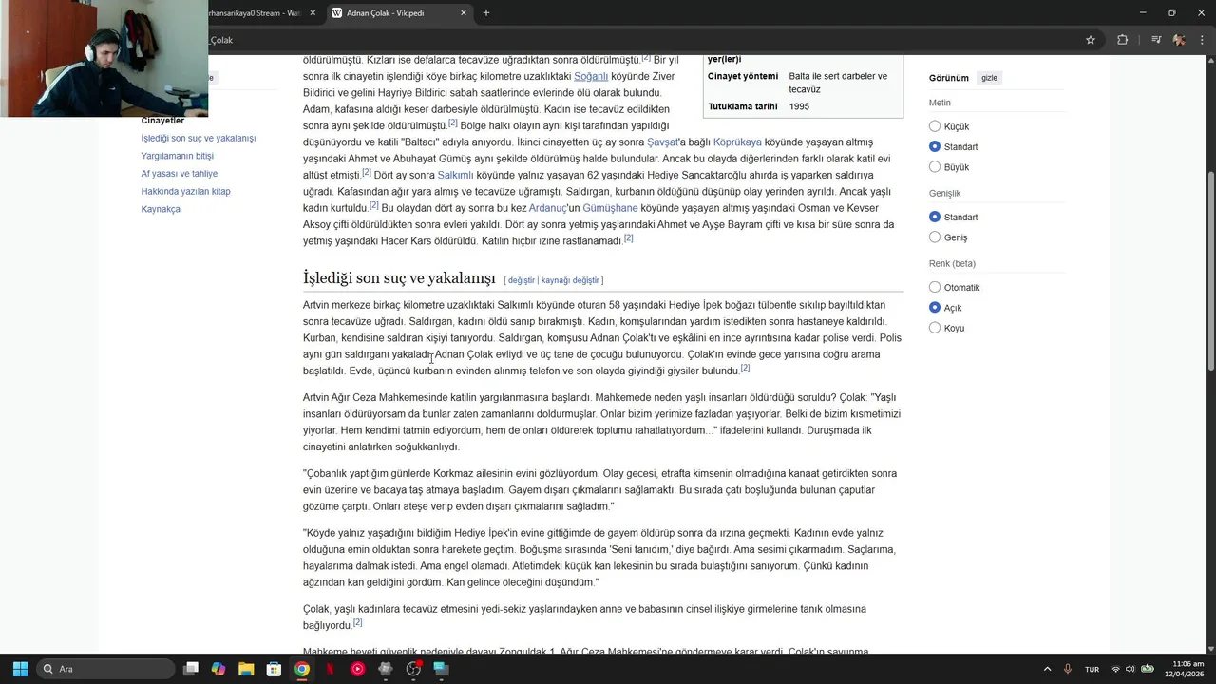This screenshot has height=684, width=1216.
Task: Choose Koyu color mode
Action: coord(935,328)
